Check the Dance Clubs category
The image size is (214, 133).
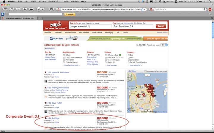pyautogui.click(x=129, y=60)
